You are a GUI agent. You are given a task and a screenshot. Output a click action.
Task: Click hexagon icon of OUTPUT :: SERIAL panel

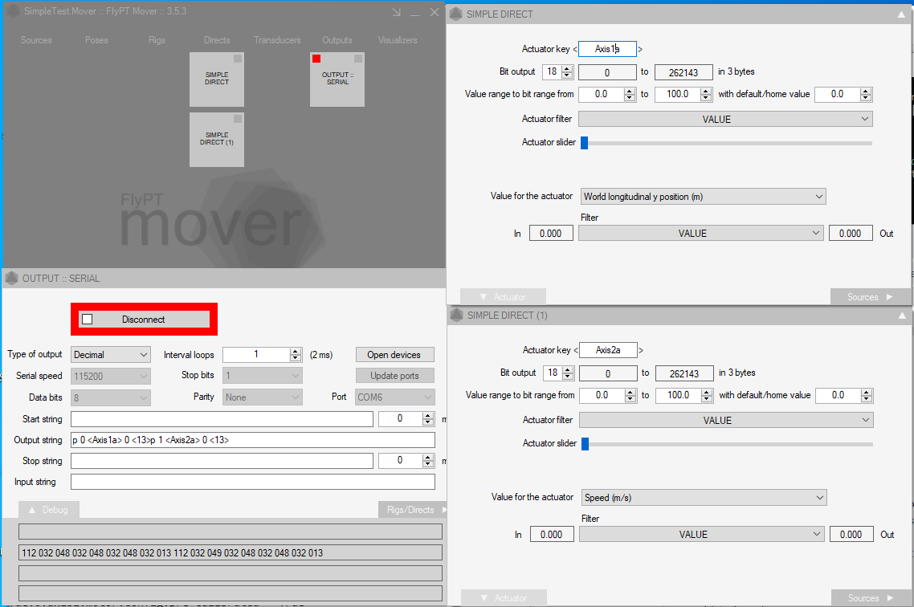coord(11,279)
